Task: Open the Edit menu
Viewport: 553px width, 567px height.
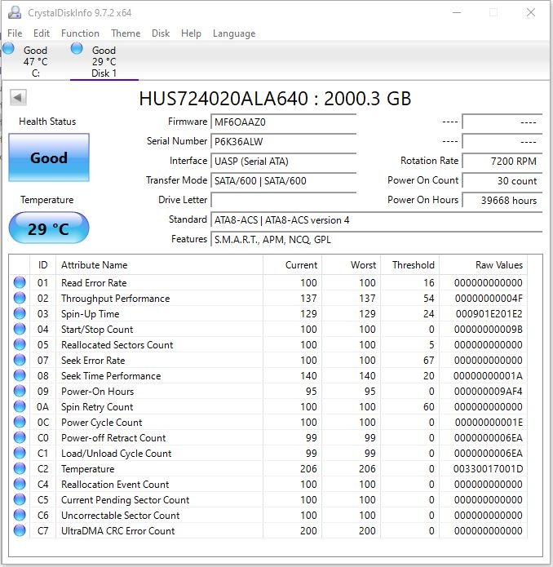Action: pyautogui.click(x=42, y=33)
